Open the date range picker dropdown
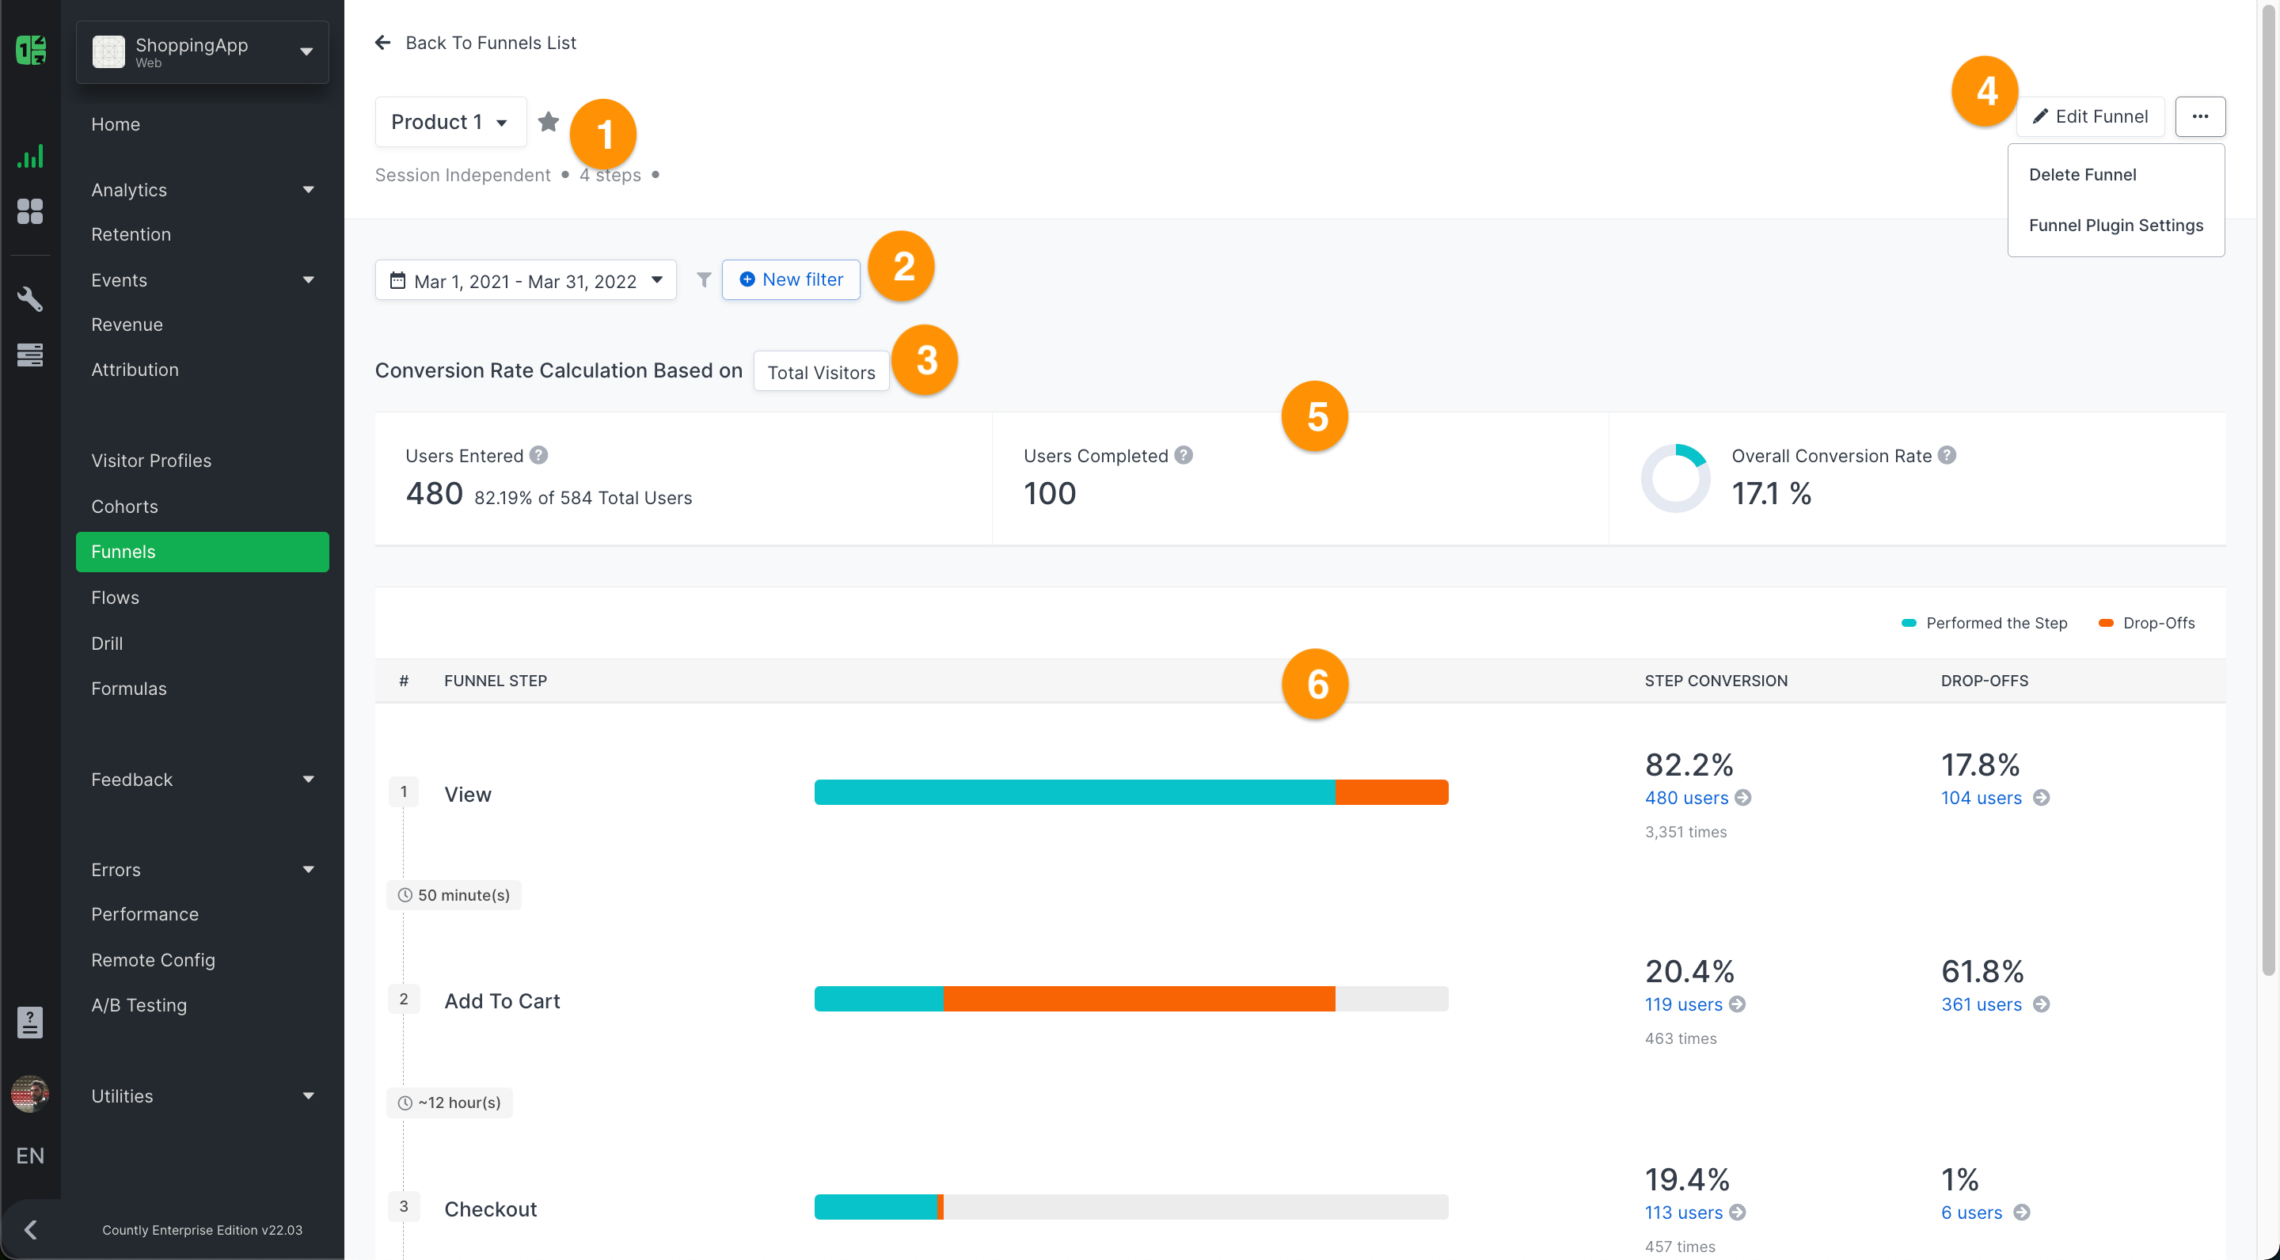Image resolution: width=2280 pixels, height=1260 pixels. point(526,280)
